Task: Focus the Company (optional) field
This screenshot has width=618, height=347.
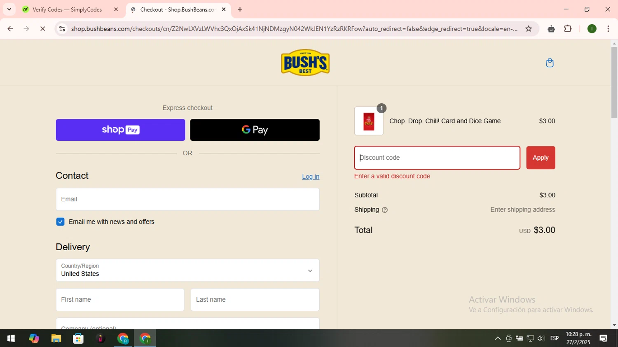Action: tap(187, 324)
